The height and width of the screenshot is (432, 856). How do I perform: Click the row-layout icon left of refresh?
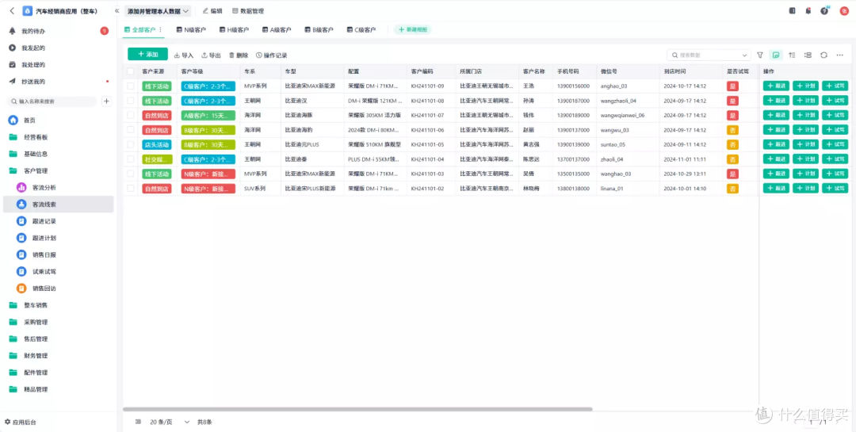coord(808,55)
